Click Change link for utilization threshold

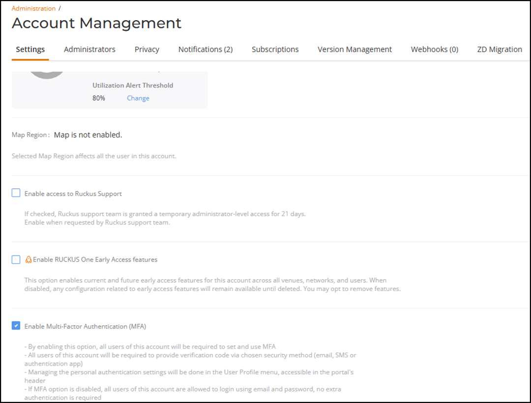pyautogui.click(x=138, y=98)
